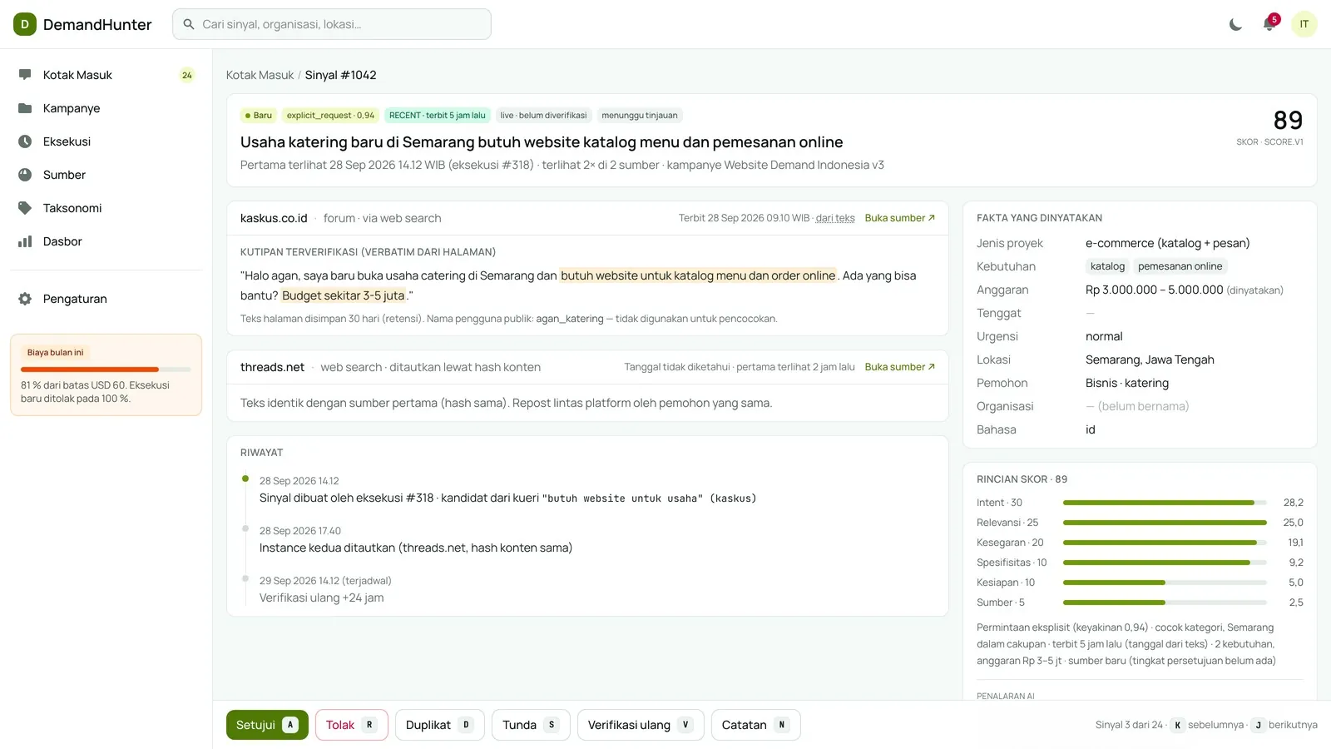This screenshot has height=749, width=1331.
Task: Open Pengaturan settings
Action: (106, 299)
